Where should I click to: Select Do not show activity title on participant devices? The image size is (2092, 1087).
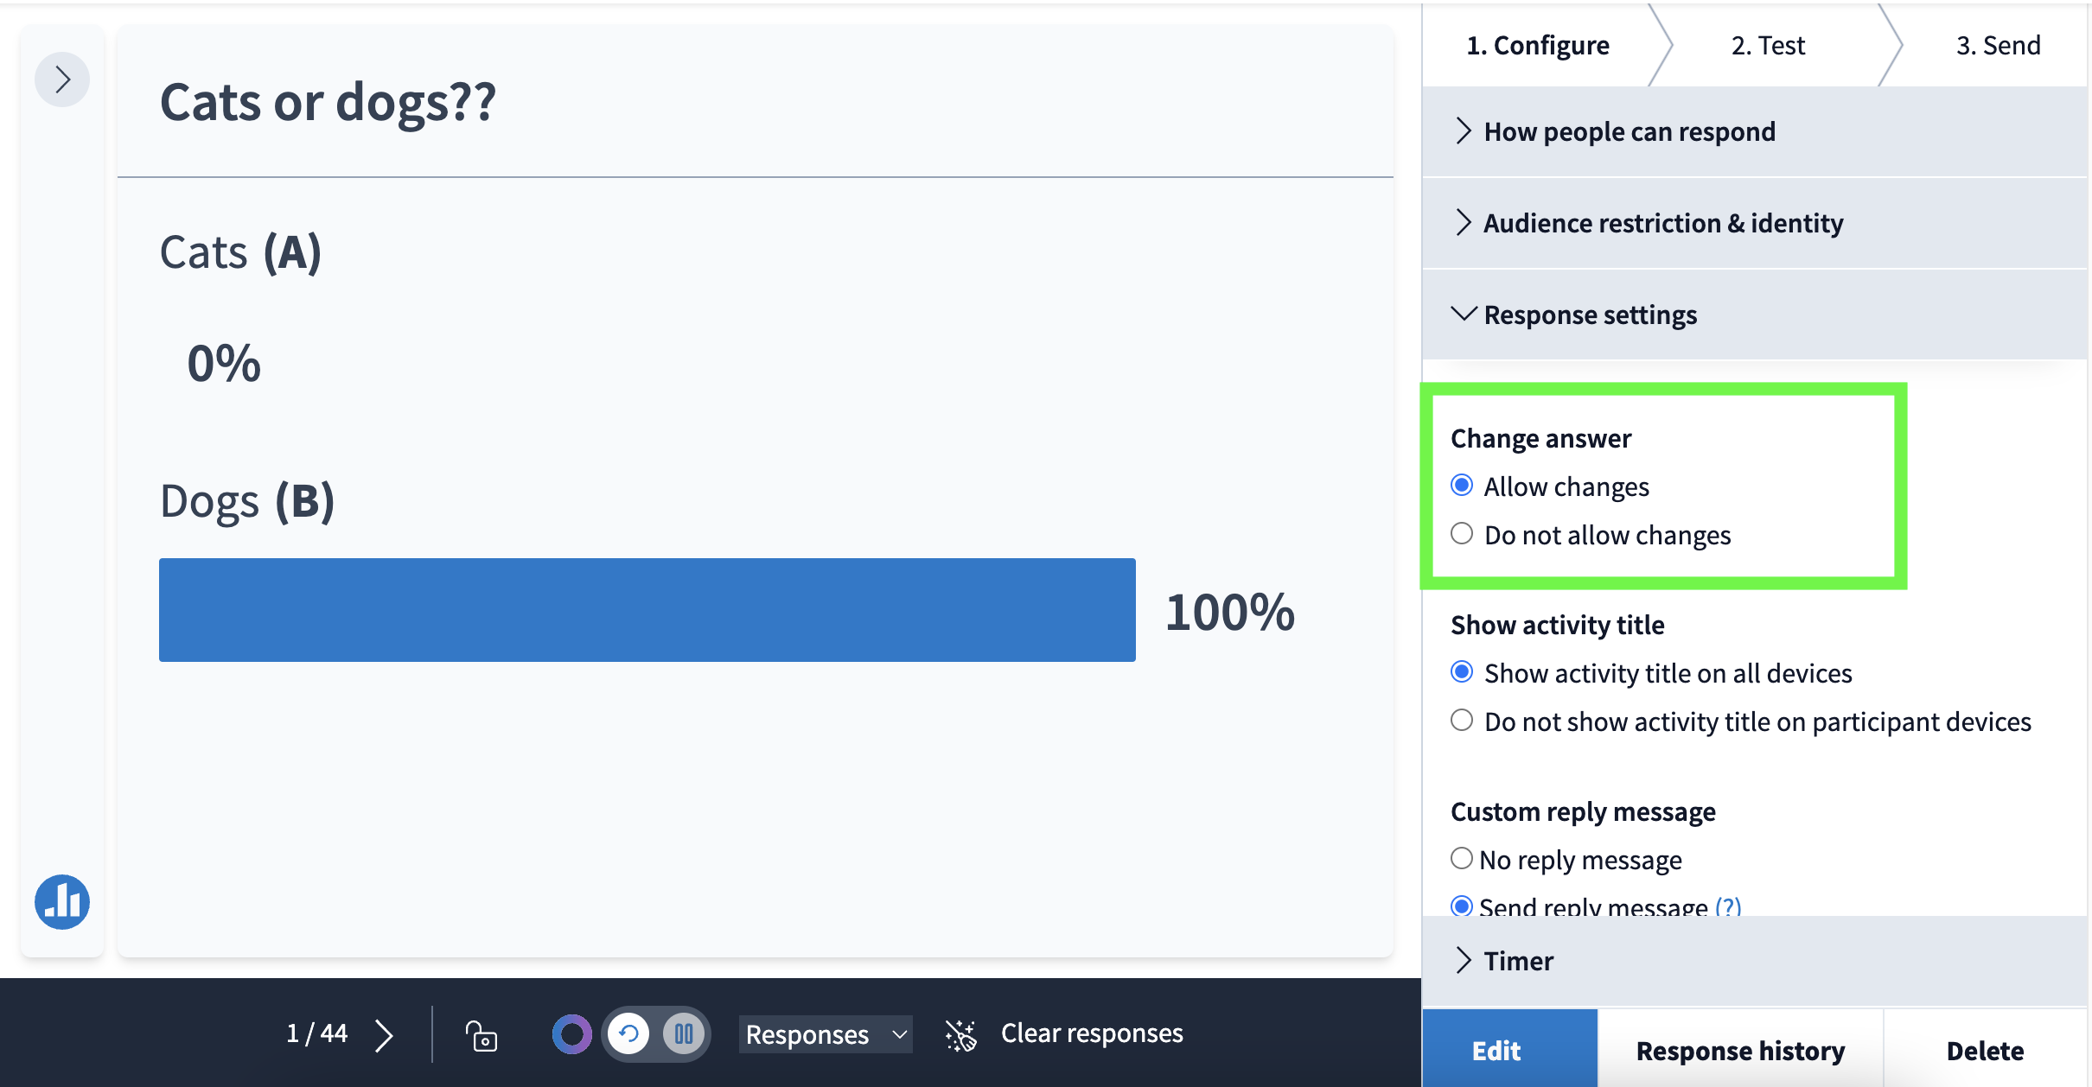tap(1462, 720)
